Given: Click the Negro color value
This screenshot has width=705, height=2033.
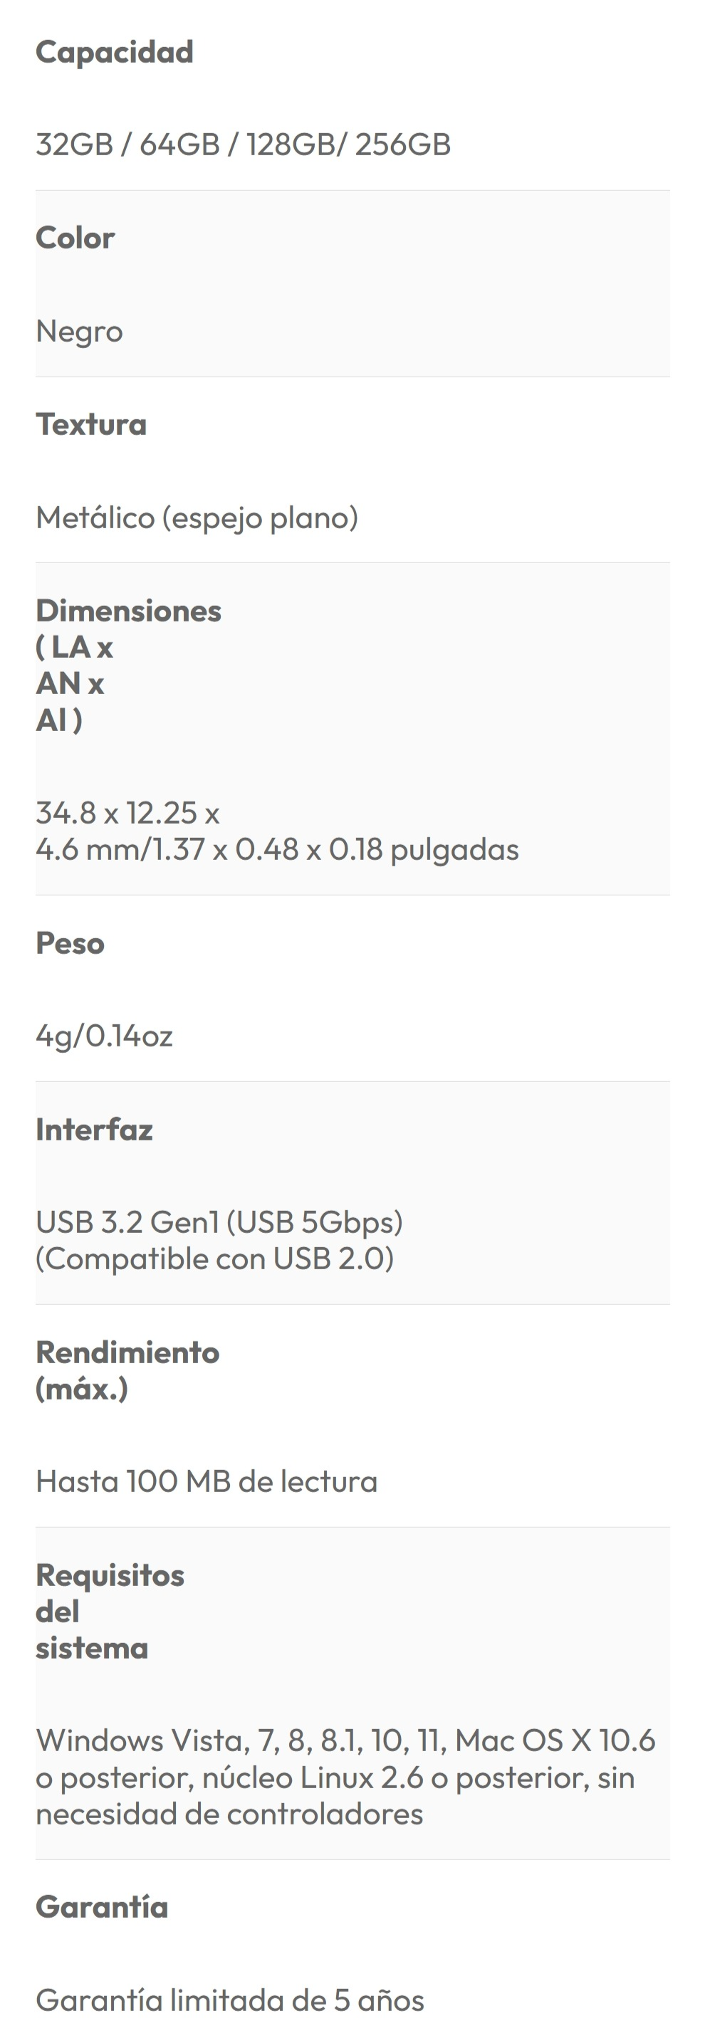Looking at the screenshot, I should (79, 332).
